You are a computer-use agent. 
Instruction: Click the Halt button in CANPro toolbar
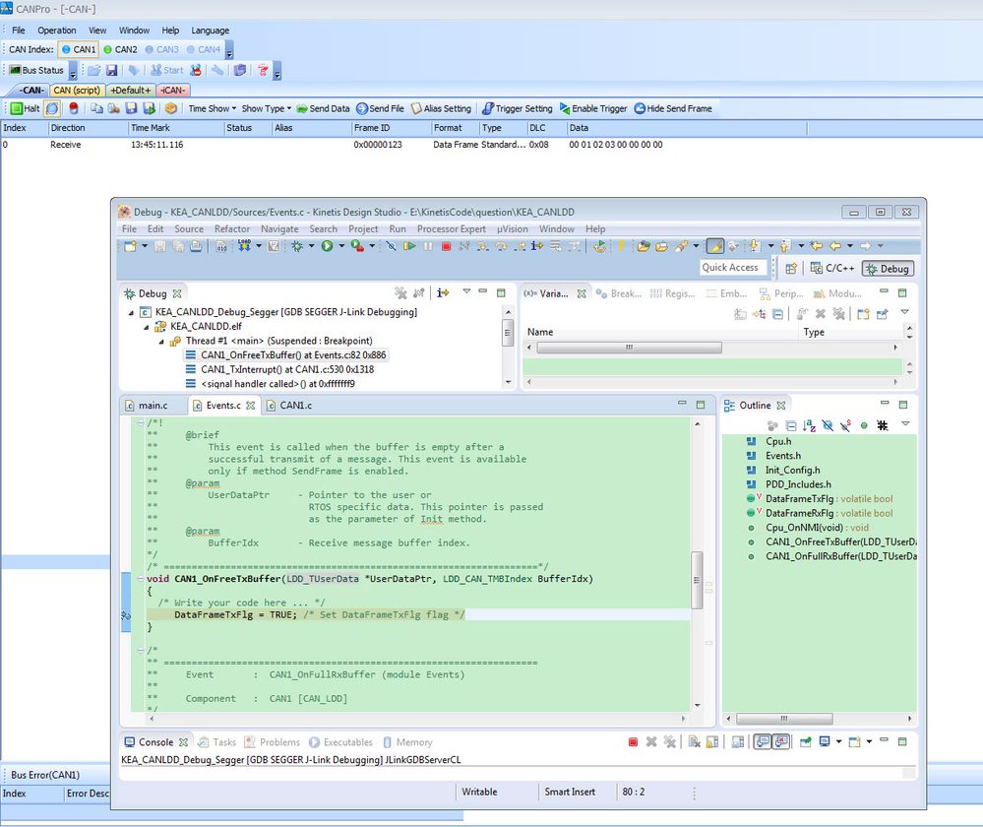pos(25,108)
